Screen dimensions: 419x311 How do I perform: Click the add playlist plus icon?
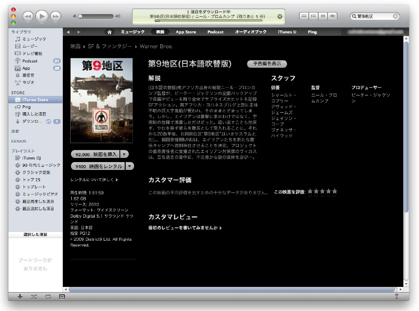tap(20, 296)
